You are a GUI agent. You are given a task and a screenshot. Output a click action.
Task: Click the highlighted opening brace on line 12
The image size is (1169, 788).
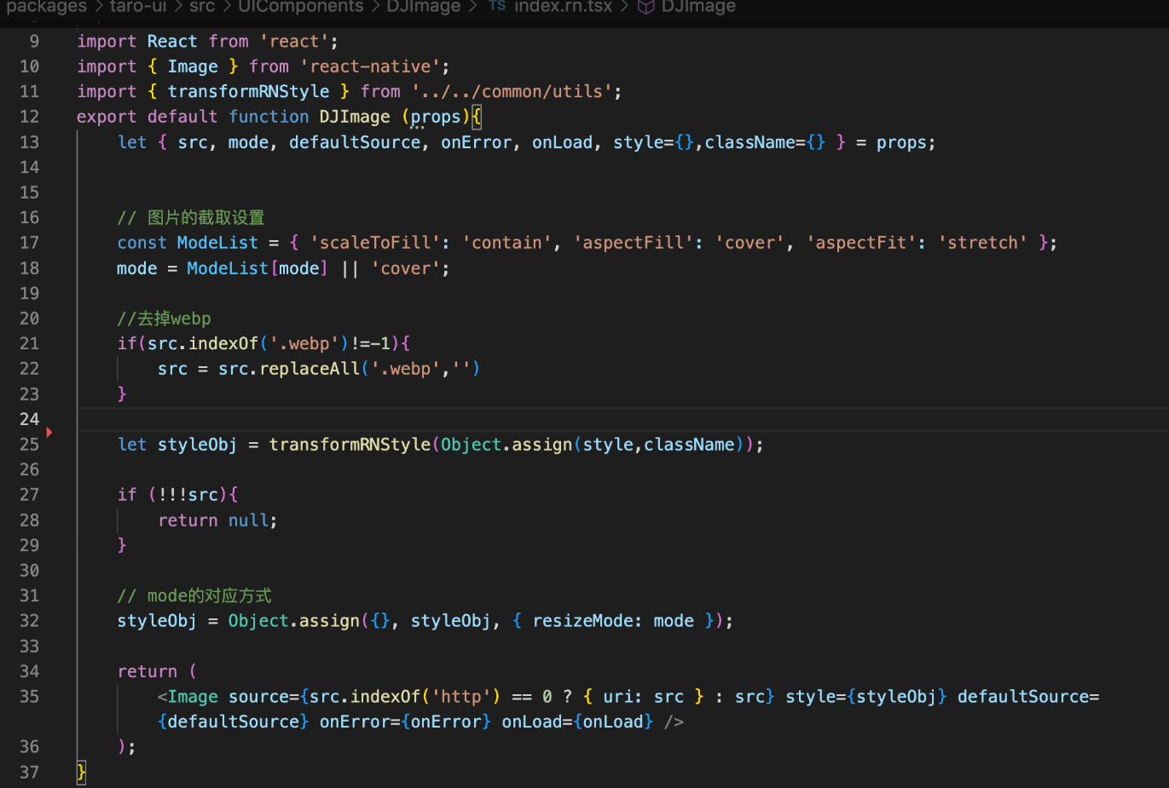[477, 117]
